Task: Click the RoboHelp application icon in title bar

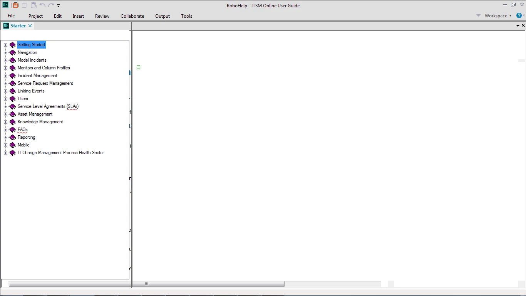Action: coord(5,5)
